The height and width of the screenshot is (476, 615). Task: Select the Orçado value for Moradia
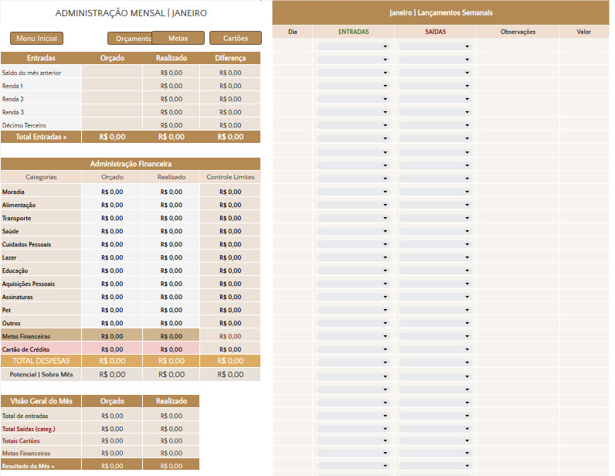pyautogui.click(x=112, y=191)
